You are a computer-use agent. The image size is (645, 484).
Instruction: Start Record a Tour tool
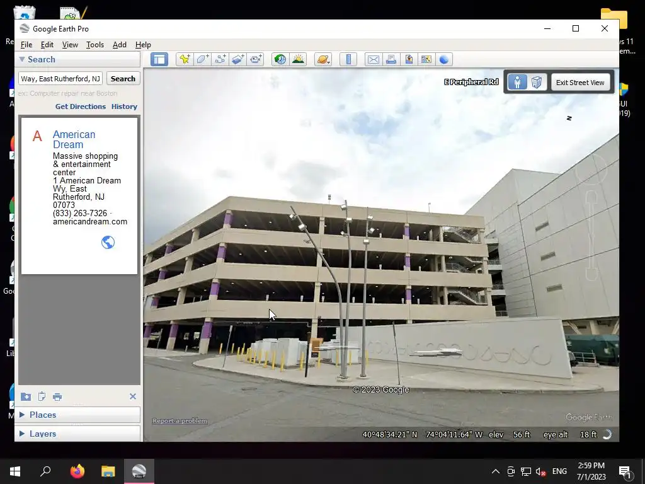click(x=256, y=59)
